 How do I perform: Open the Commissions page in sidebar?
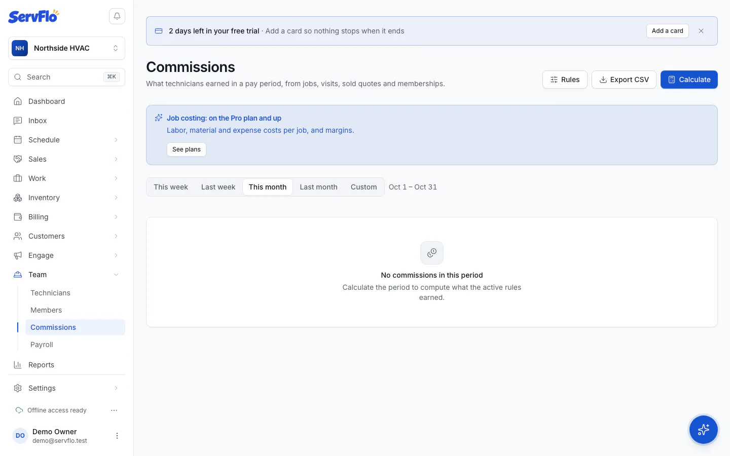[x=75, y=327]
